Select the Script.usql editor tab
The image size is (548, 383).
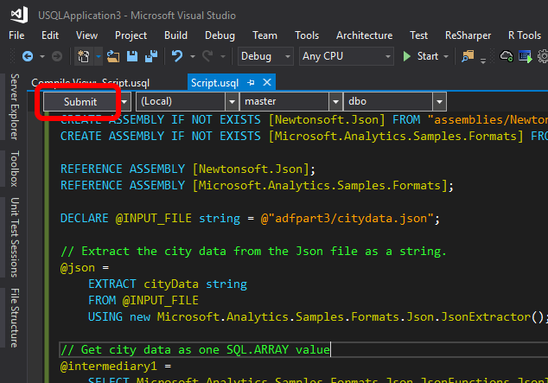pyautogui.click(x=214, y=83)
